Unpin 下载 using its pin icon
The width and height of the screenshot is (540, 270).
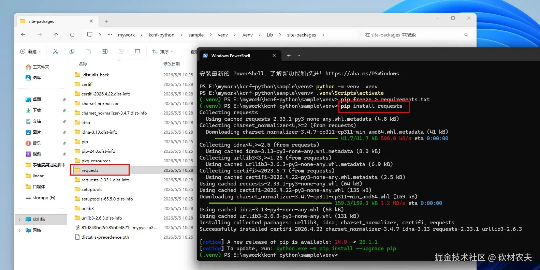click(64, 110)
